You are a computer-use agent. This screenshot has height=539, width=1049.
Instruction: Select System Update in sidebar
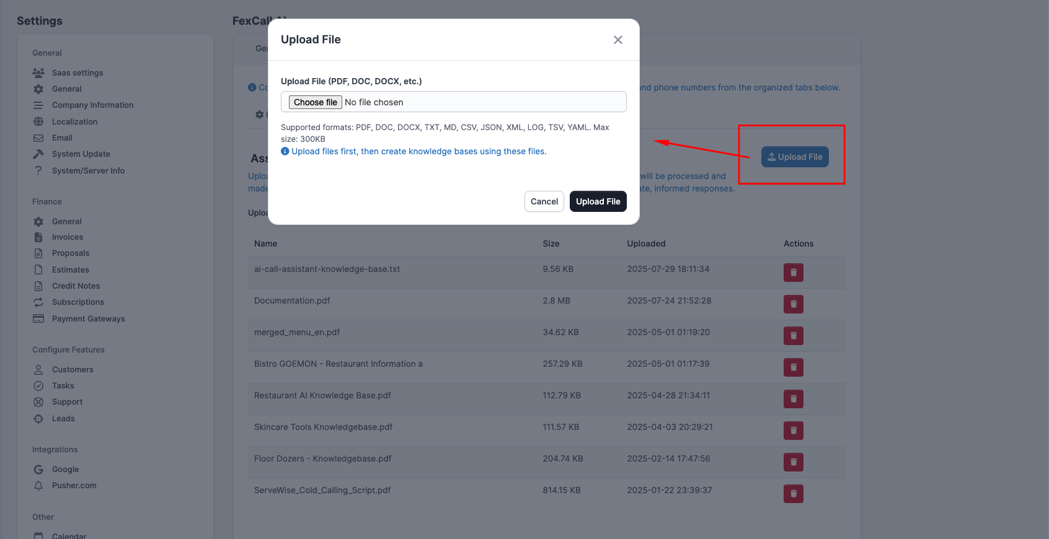[81, 154]
